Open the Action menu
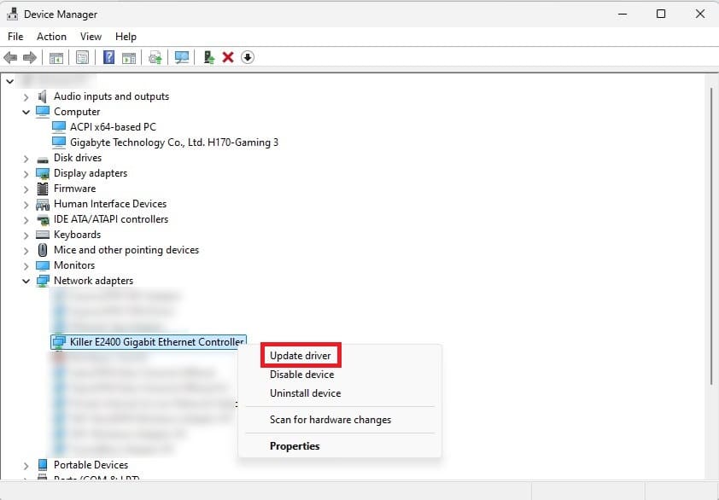This screenshot has width=719, height=500. pyautogui.click(x=51, y=36)
